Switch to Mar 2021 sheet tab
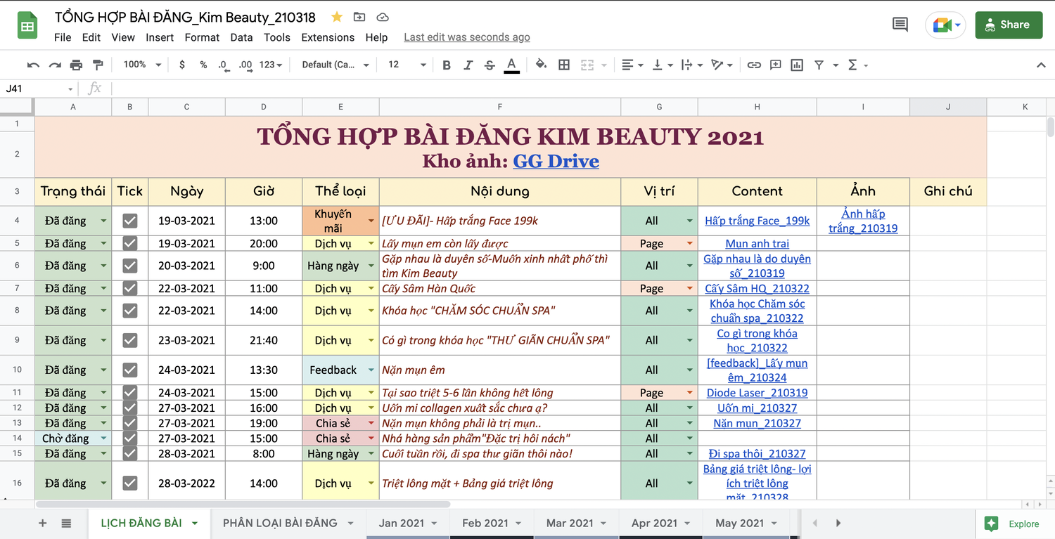Image resolution: width=1055 pixels, height=539 pixels. coord(570,523)
